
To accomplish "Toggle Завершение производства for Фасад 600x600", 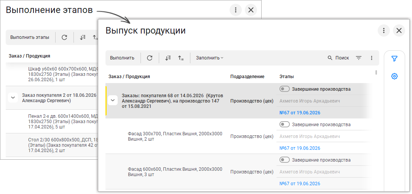I will 284,160.
